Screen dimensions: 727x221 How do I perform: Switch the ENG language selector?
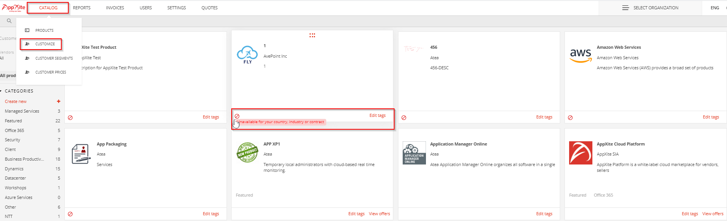tap(715, 8)
